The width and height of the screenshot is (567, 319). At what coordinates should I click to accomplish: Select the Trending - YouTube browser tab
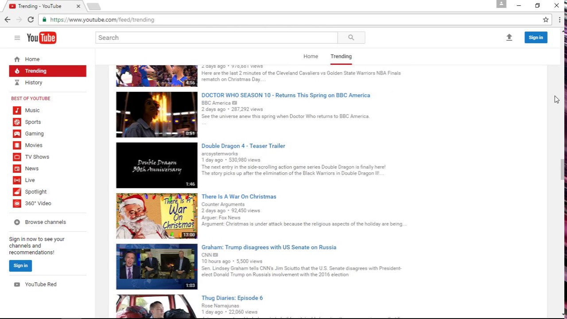43,6
